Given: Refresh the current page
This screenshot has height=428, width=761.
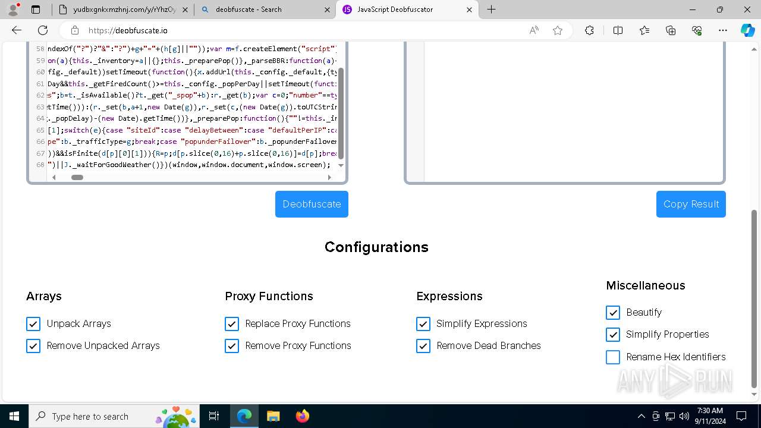Looking at the screenshot, I should pos(43,30).
